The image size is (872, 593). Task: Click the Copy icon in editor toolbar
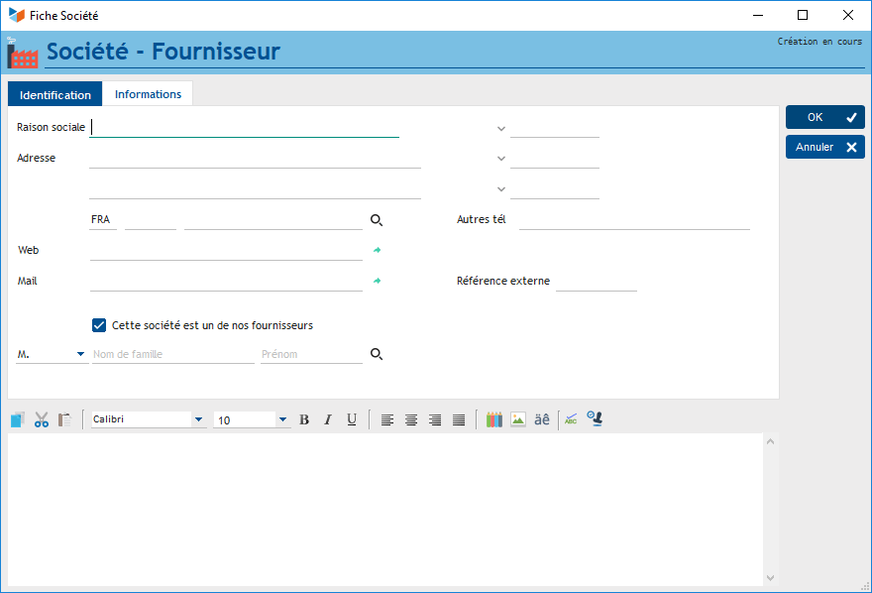pyautogui.click(x=17, y=419)
